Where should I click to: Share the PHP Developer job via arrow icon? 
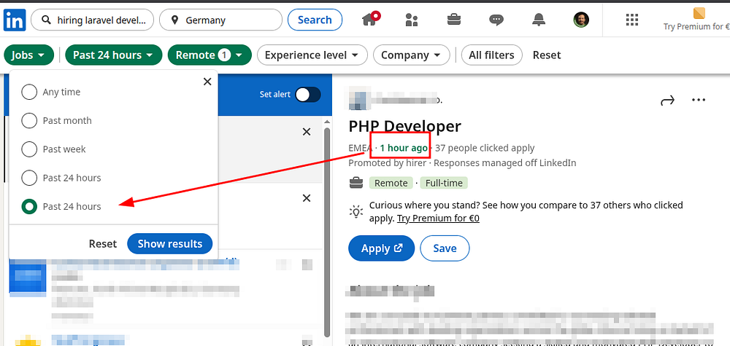668,101
